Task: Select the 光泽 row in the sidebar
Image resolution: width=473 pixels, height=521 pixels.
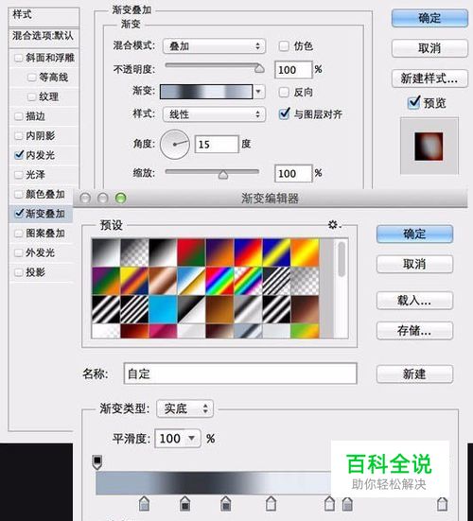Action: coord(44,174)
